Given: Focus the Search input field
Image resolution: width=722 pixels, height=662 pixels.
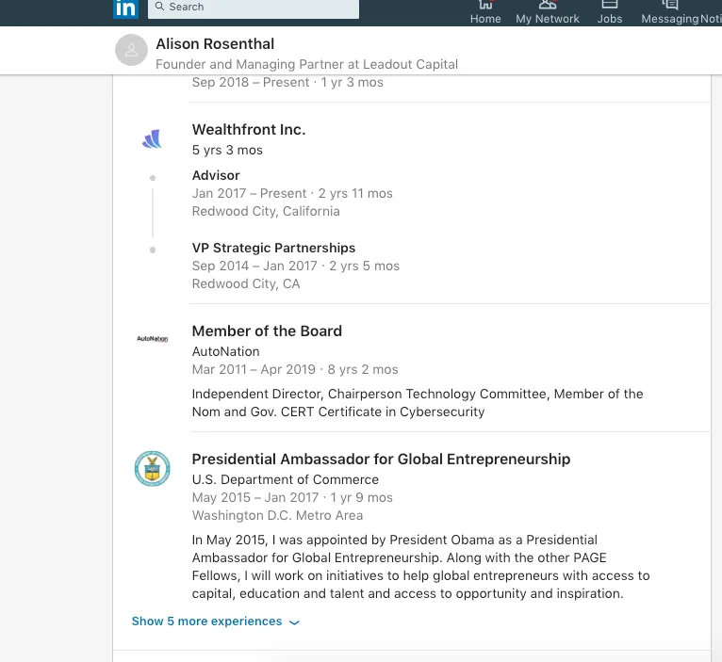Looking at the screenshot, I should coord(254,8).
